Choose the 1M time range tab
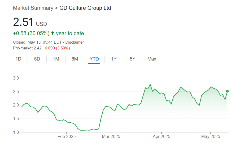 click(x=56, y=59)
